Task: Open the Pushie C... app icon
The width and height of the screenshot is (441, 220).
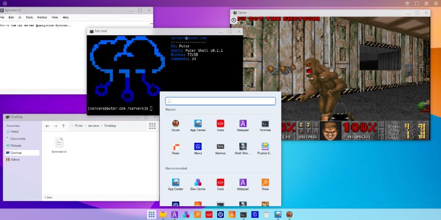Action: pos(265,148)
